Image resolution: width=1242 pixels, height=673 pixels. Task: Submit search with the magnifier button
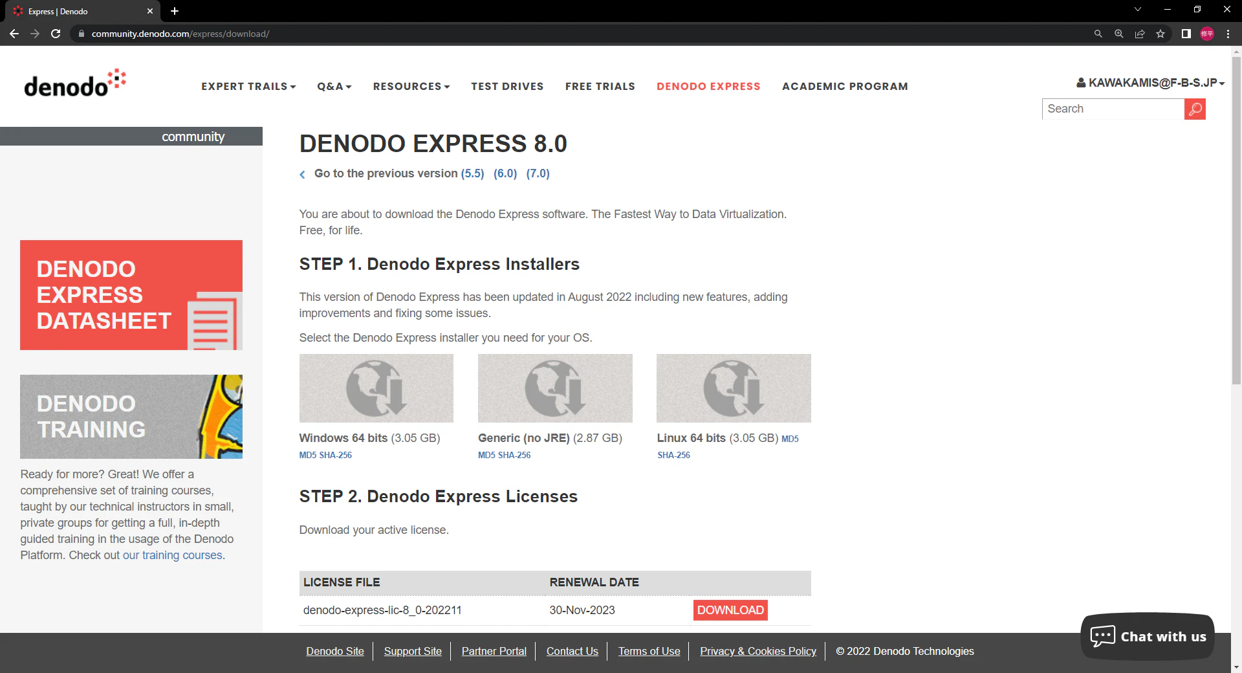(1195, 109)
